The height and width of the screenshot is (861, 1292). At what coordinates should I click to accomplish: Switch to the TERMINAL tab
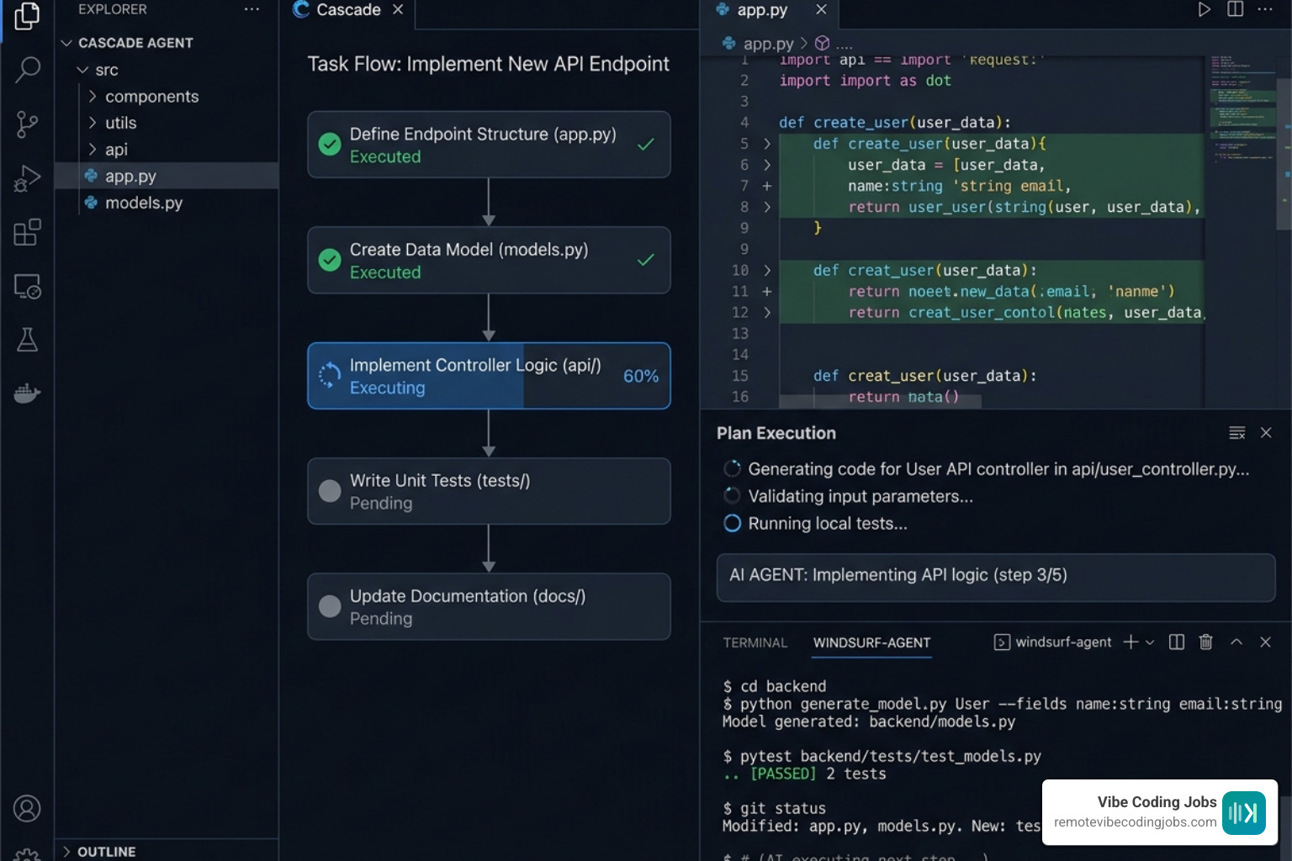755,643
